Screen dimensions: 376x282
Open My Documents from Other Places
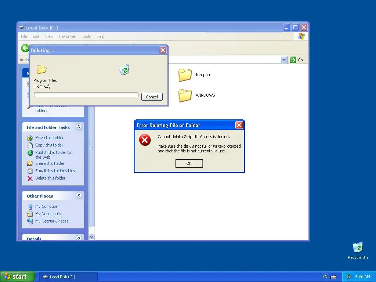coord(48,214)
